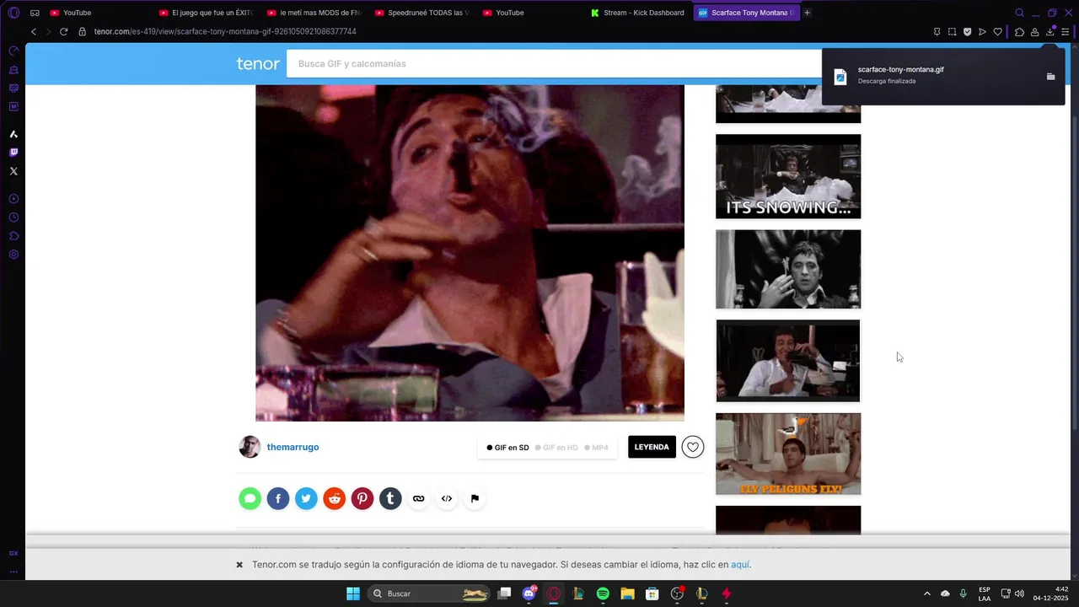Image resolution: width=1079 pixels, height=607 pixels.
Task: Open black-and-white Tony Montana related GIF
Action: coord(788,269)
